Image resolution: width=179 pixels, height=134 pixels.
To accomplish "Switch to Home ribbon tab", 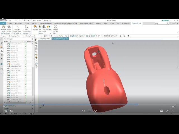I will pyautogui.click(x=10, y=23).
